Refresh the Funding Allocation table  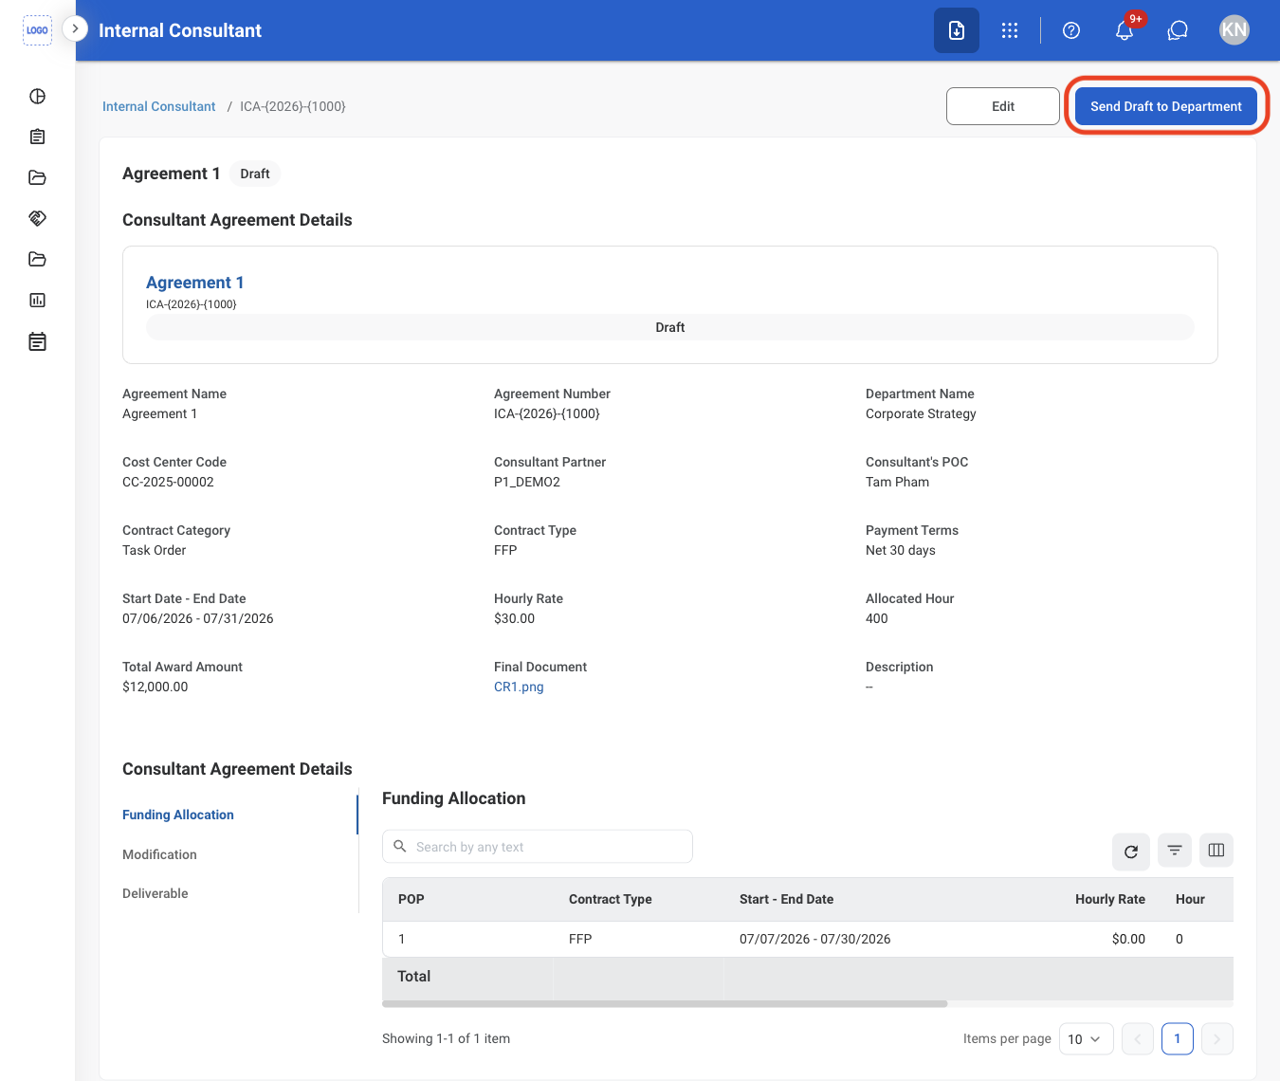1131,851
